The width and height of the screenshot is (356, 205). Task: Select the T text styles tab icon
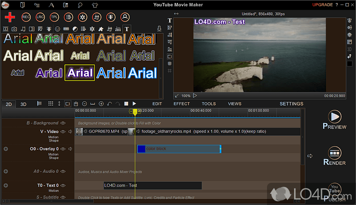pyautogui.click(x=127, y=29)
